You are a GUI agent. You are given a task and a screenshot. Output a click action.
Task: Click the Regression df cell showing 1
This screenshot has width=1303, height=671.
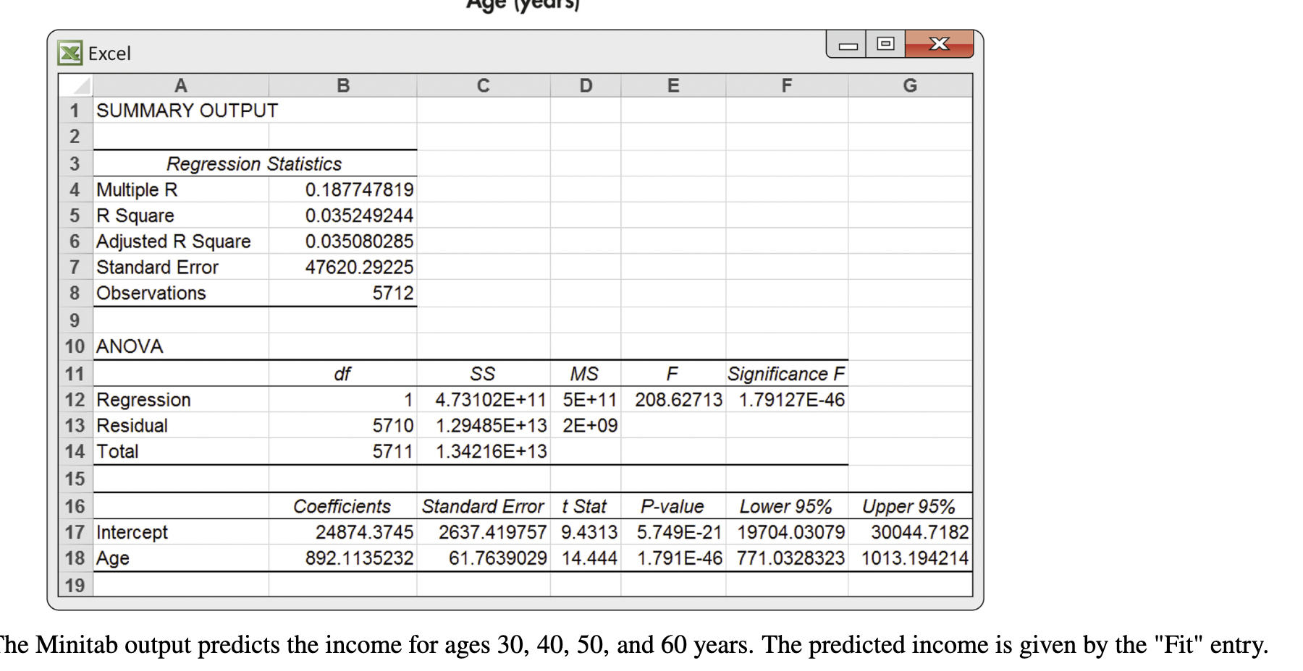(342, 399)
